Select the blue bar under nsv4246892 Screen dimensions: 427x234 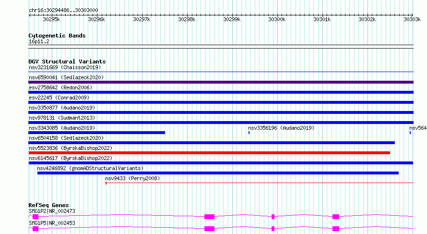point(218,173)
